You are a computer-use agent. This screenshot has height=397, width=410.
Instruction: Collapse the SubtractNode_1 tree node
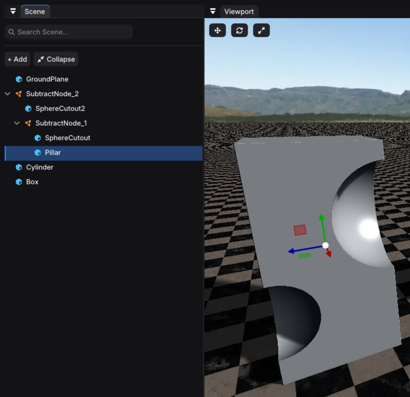17,123
